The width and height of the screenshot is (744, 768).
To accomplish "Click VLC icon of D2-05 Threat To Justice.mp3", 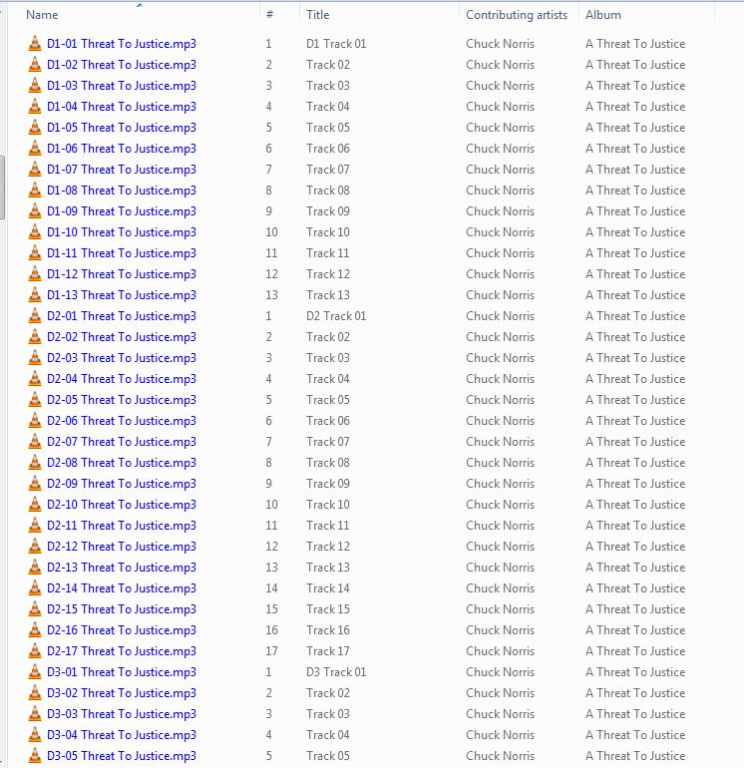I will pos(35,400).
